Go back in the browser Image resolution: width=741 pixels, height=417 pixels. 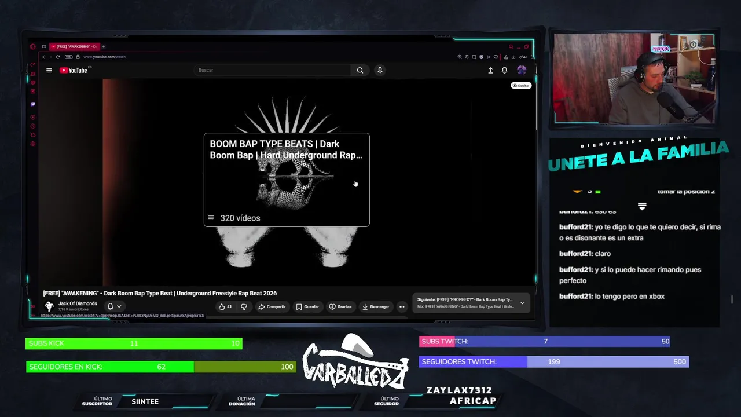pyautogui.click(x=43, y=57)
